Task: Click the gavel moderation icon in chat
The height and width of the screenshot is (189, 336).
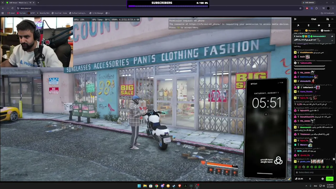Action: [298, 25]
